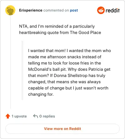Click the gray "commented on" text

[x=56, y=10]
